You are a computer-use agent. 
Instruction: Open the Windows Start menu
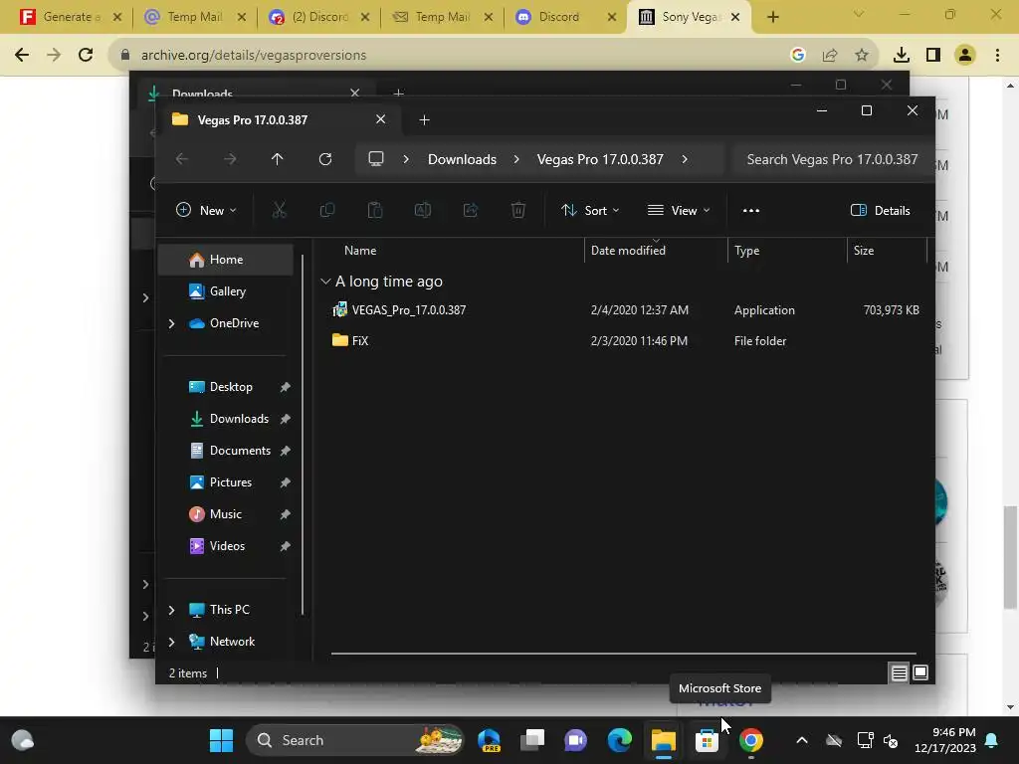point(221,740)
